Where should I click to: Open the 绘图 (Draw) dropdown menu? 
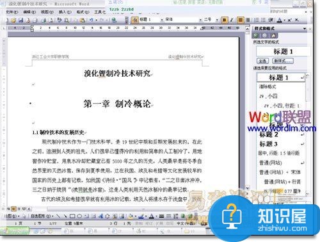(x=12, y=216)
